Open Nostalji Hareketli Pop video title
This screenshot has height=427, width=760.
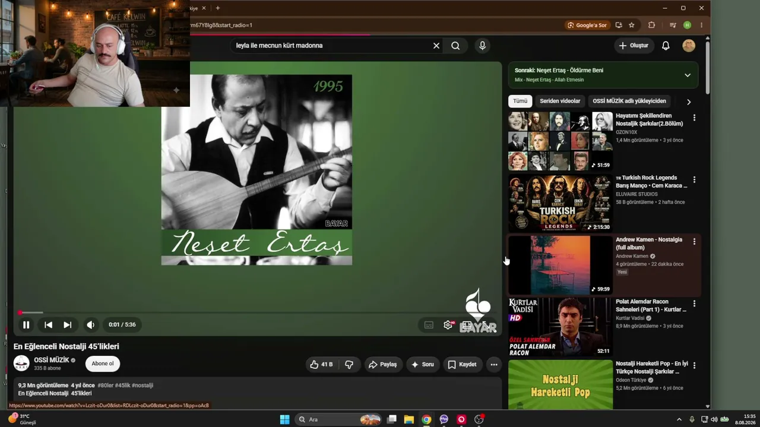coord(652,368)
